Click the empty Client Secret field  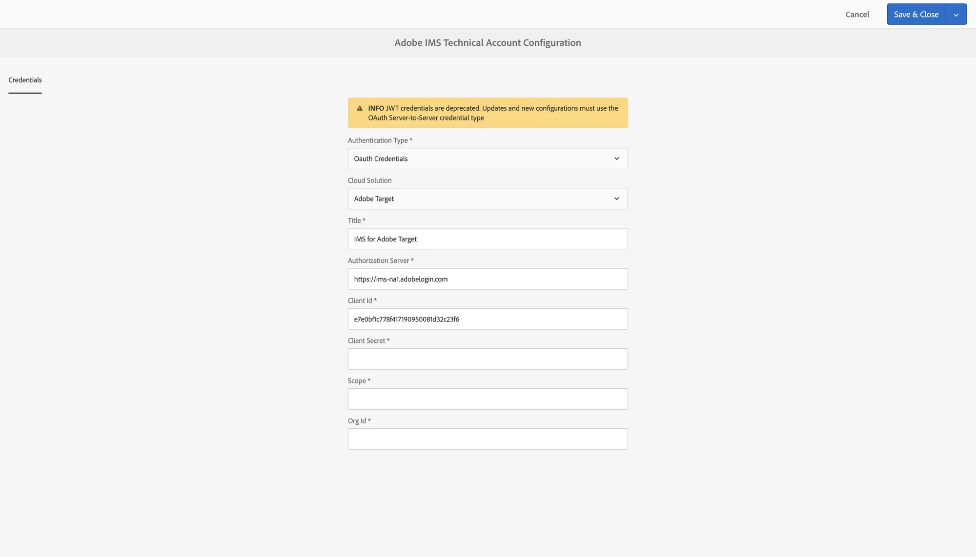(x=488, y=359)
